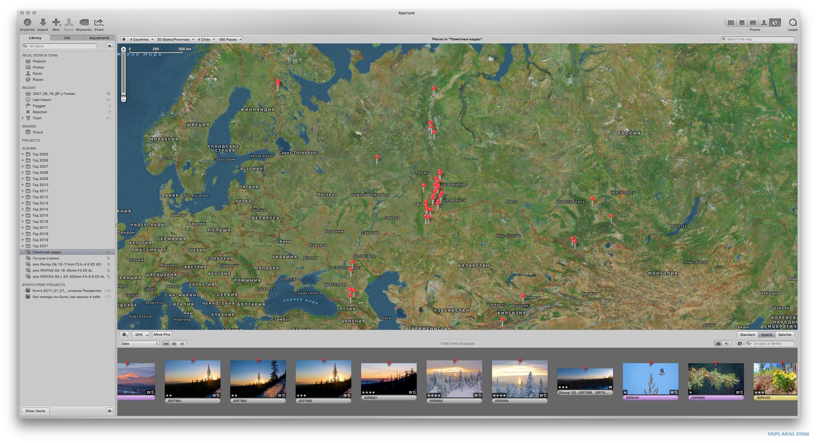Open Faces view icon in toolbar
Image resolution: width=817 pixels, height=443 pixels.
[764, 23]
